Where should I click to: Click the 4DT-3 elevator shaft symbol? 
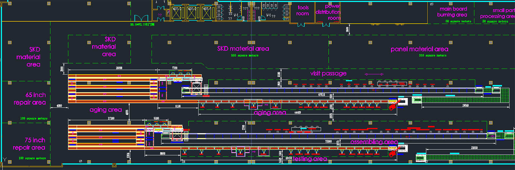click(177, 14)
